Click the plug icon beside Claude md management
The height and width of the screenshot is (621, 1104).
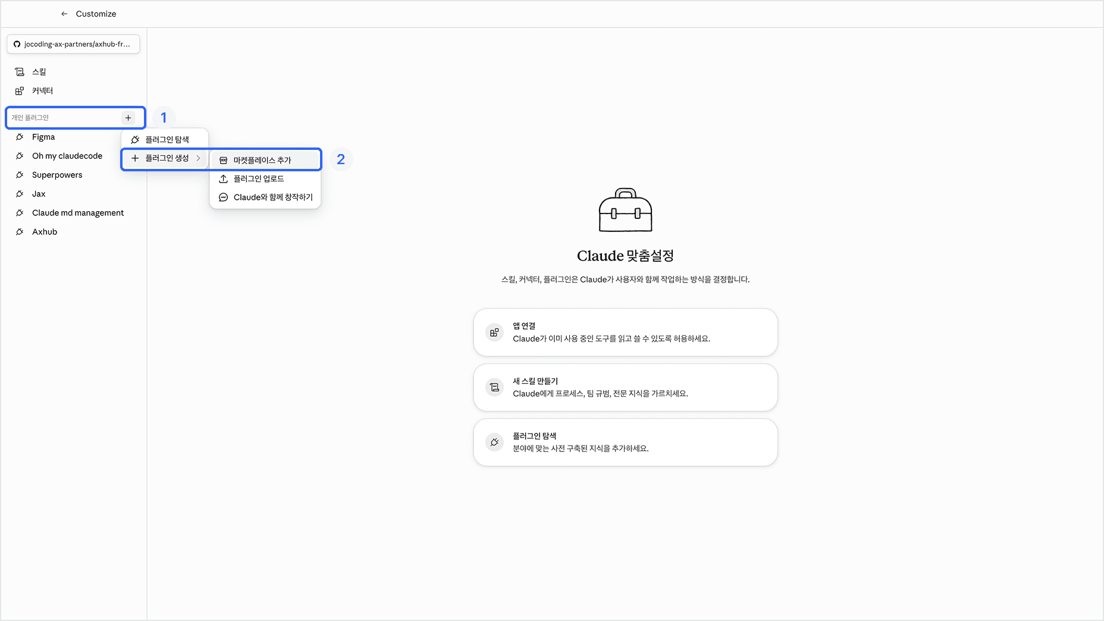(x=20, y=213)
